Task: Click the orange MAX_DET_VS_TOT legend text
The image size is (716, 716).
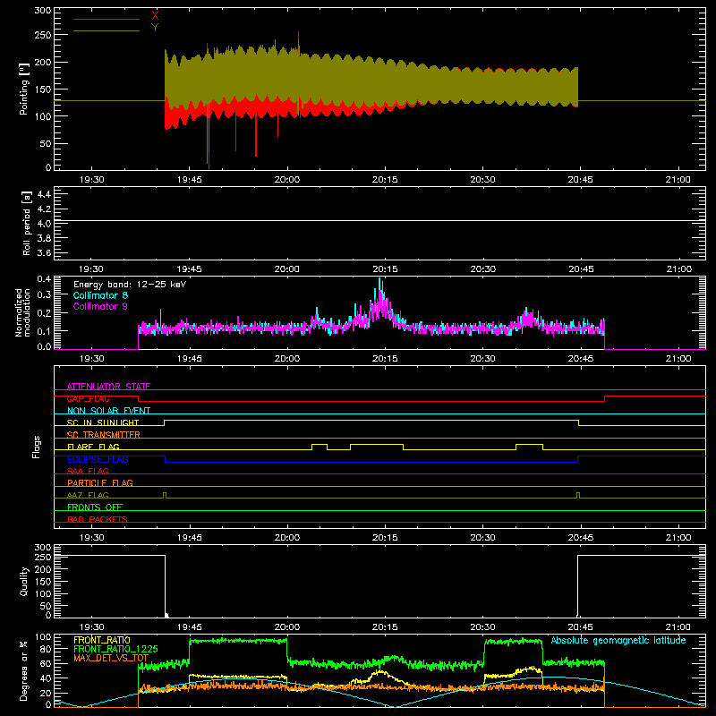Action: tap(111, 658)
